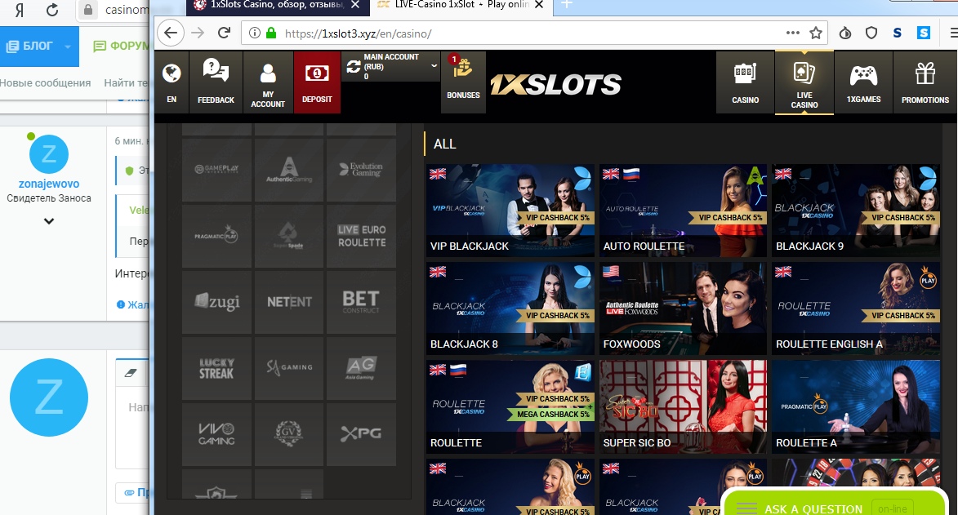Go to the Casino section
The image size is (958, 515).
[745, 82]
